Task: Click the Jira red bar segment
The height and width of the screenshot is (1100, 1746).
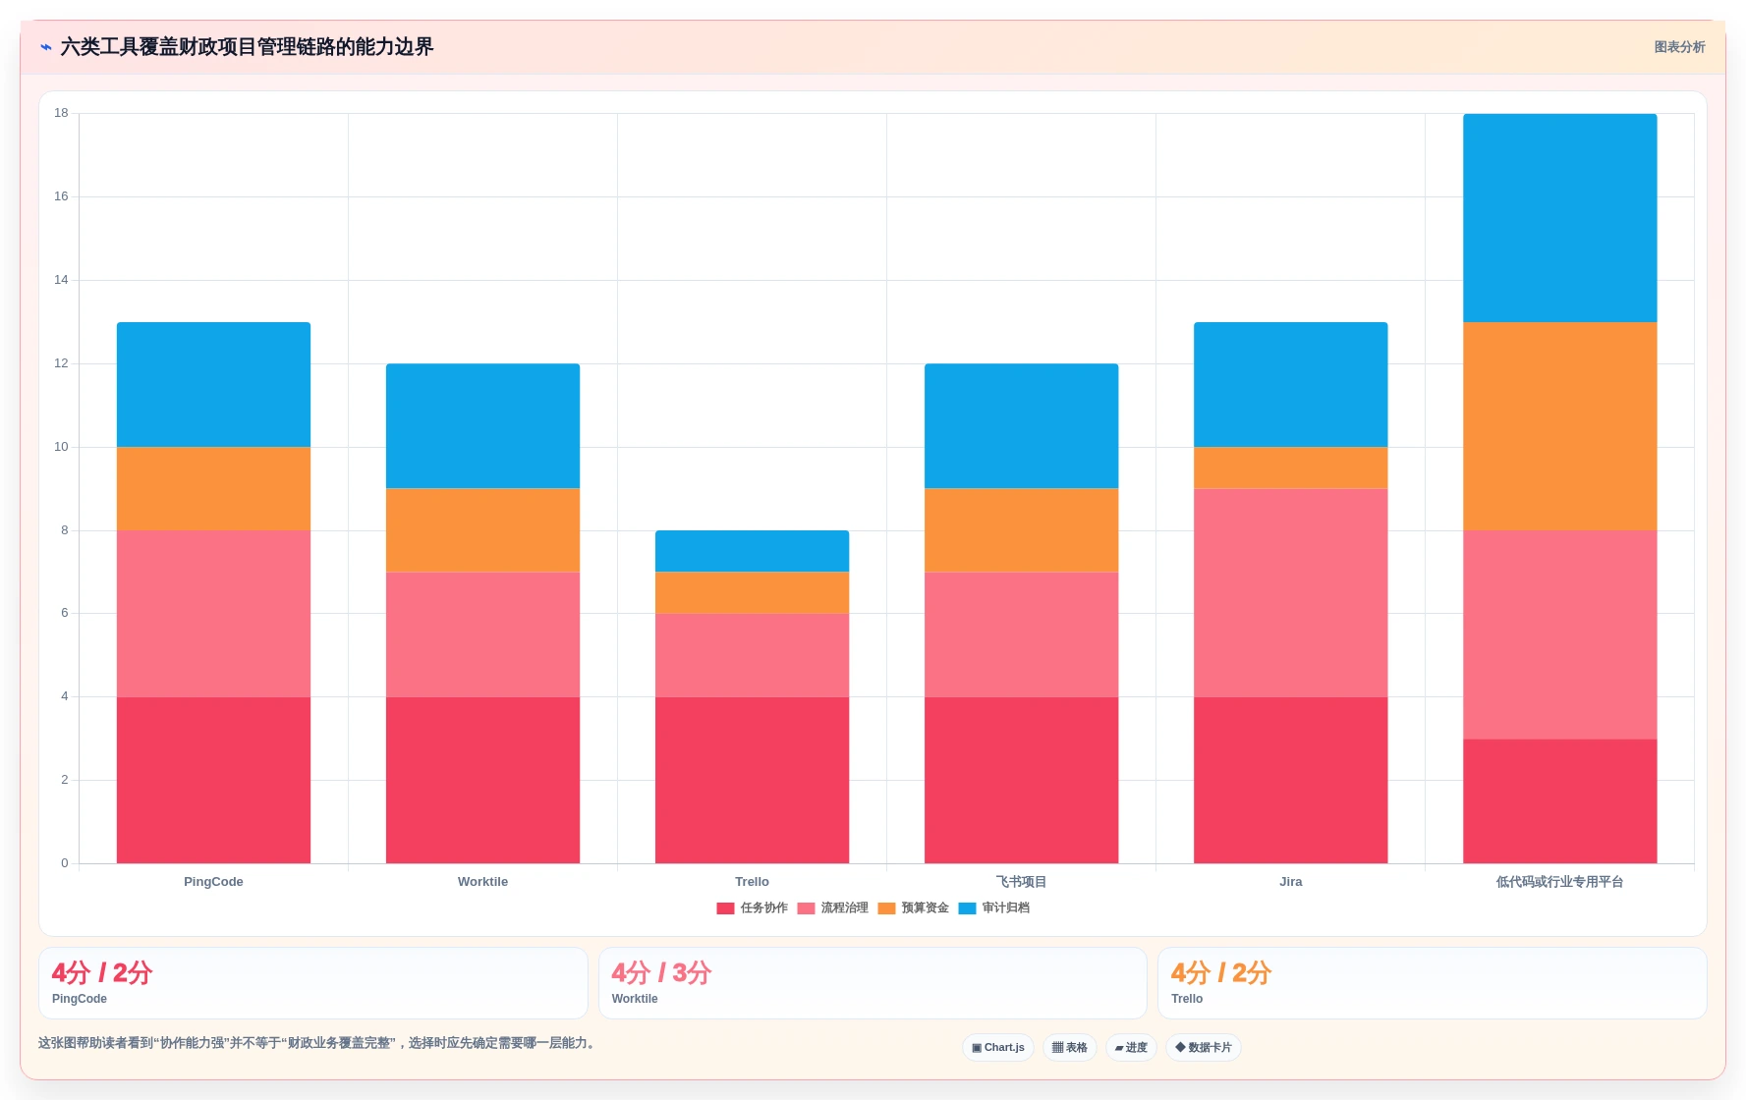Action: coord(1290,781)
